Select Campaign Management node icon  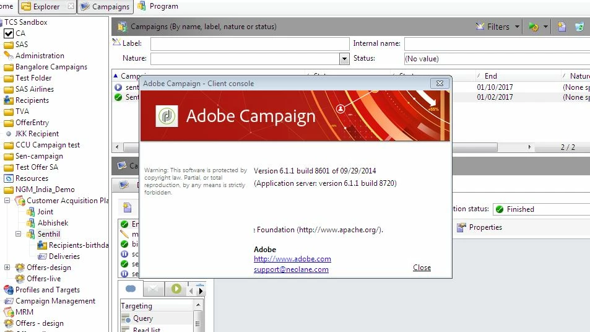point(8,301)
